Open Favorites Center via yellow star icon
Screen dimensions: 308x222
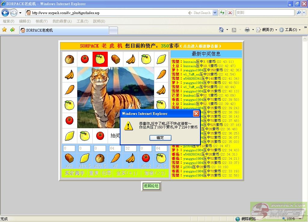tap(5, 30)
